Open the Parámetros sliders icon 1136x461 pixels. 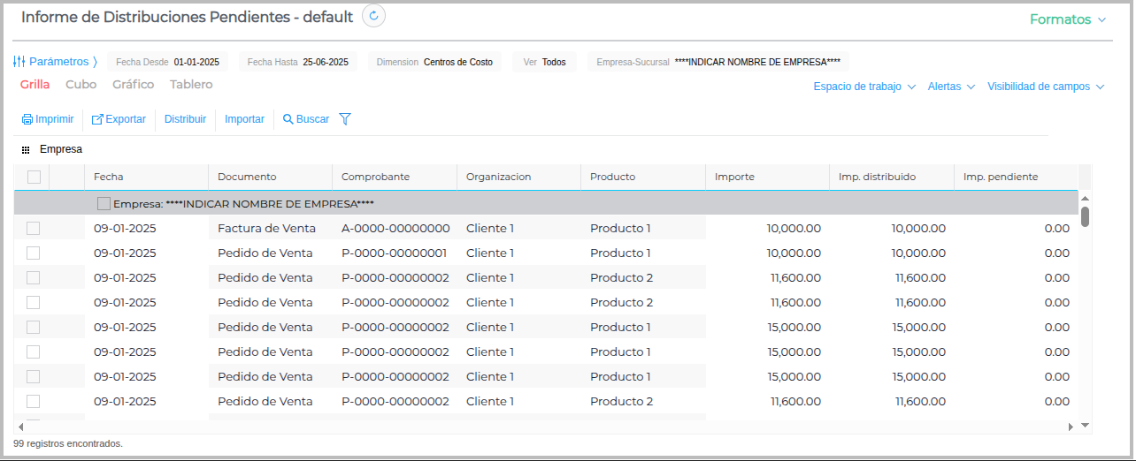pyautogui.click(x=19, y=62)
